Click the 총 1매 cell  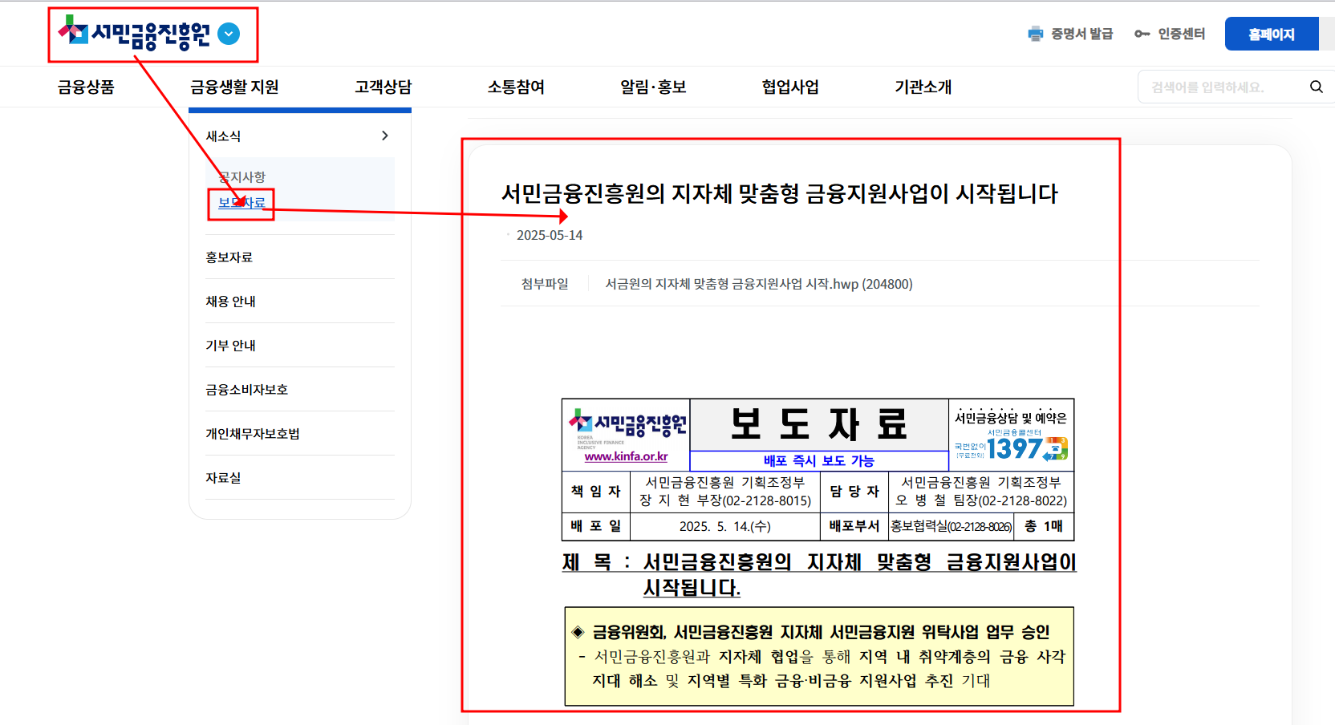tap(1044, 526)
